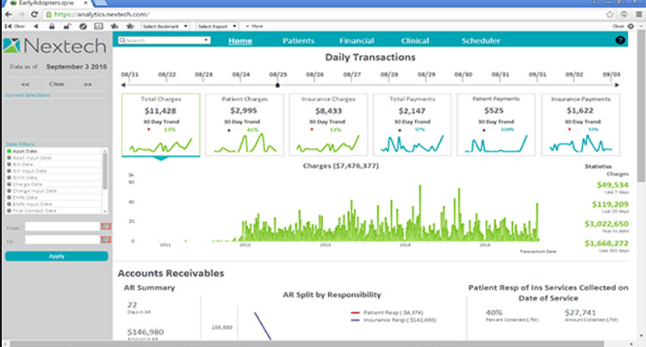The height and width of the screenshot is (347, 646).
Task: Switch to the Patients tab
Action: [299, 40]
